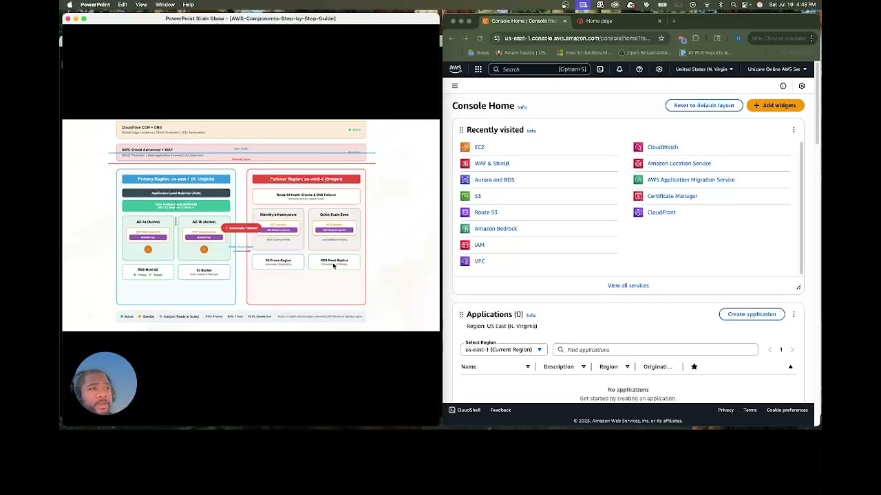This screenshot has height=495, width=881.
Task: Open Route 53 service
Action: (x=486, y=212)
